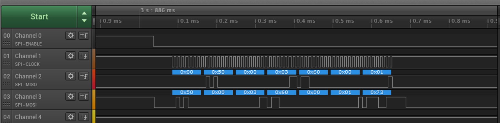Click the SPI clock pulse train waveform

282,61
